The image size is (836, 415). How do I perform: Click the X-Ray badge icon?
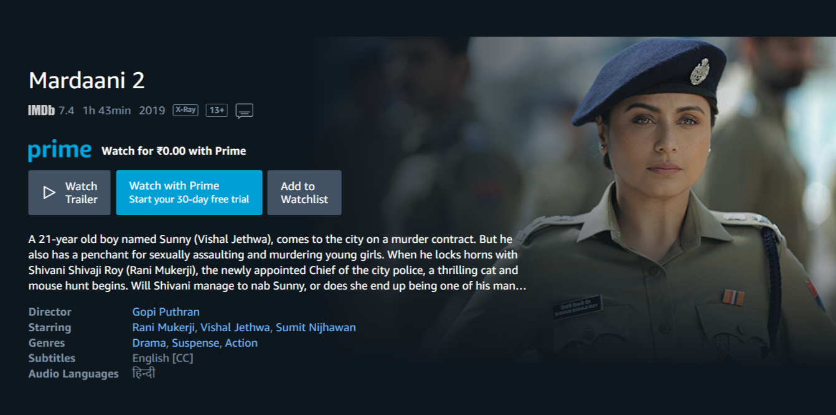[x=185, y=110]
